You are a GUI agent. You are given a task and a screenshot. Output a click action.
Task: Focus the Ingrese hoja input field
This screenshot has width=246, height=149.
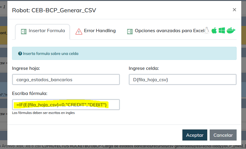(x=66, y=79)
